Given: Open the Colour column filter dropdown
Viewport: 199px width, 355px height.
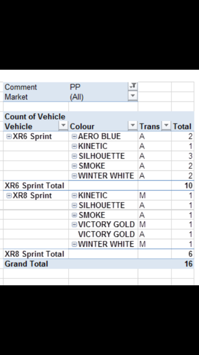Looking at the screenshot, I should point(133,125).
